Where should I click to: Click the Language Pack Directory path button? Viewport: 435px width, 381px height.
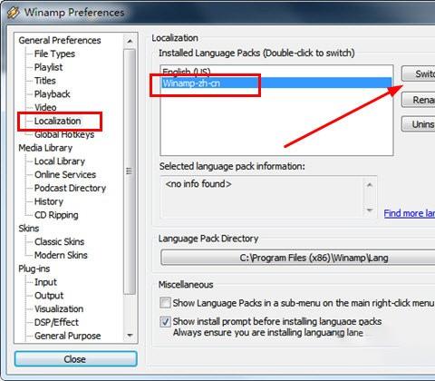pyautogui.click(x=298, y=258)
